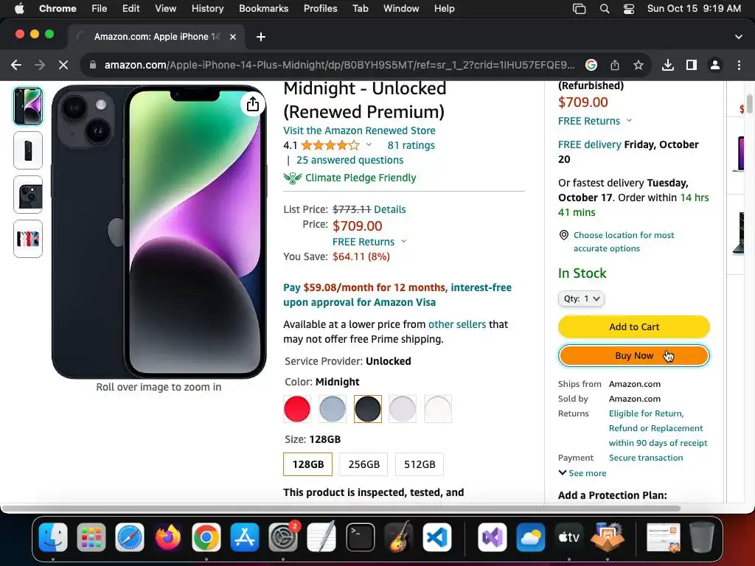Image resolution: width=755 pixels, height=566 pixels.
Task: Expand the star rating dropdown arrow
Action: tap(369, 145)
